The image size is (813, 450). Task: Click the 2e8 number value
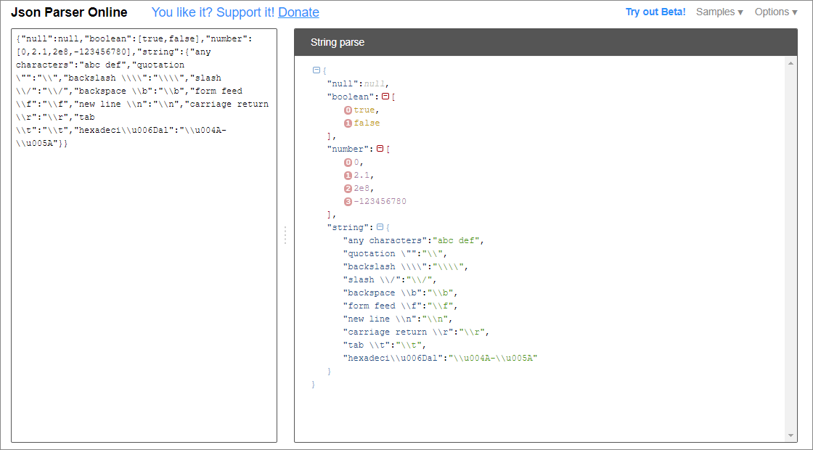[x=362, y=188]
